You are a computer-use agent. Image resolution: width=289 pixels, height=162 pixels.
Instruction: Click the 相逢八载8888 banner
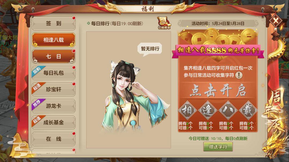218,50
